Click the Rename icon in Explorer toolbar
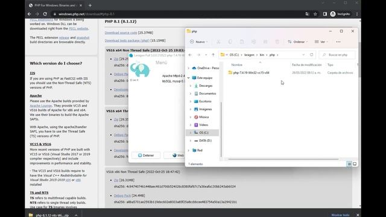The height and width of the screenshot is (217, 386). pyautogui.click(x=253, y=42)
